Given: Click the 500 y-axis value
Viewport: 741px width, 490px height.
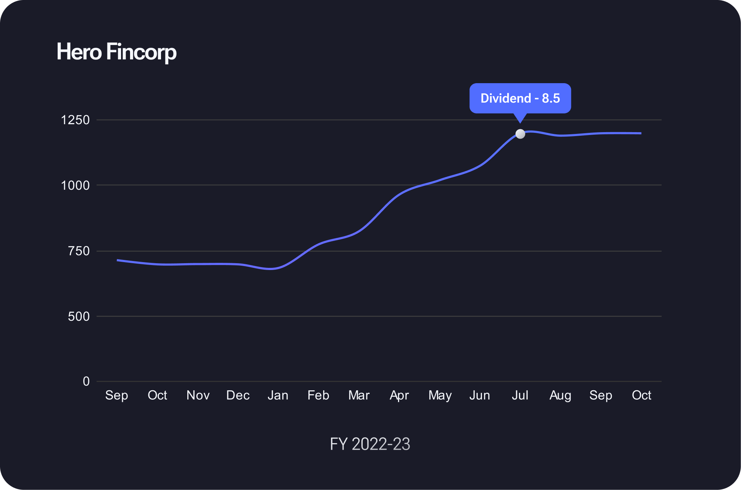Looking at the screenshot, I should (79, 316).
